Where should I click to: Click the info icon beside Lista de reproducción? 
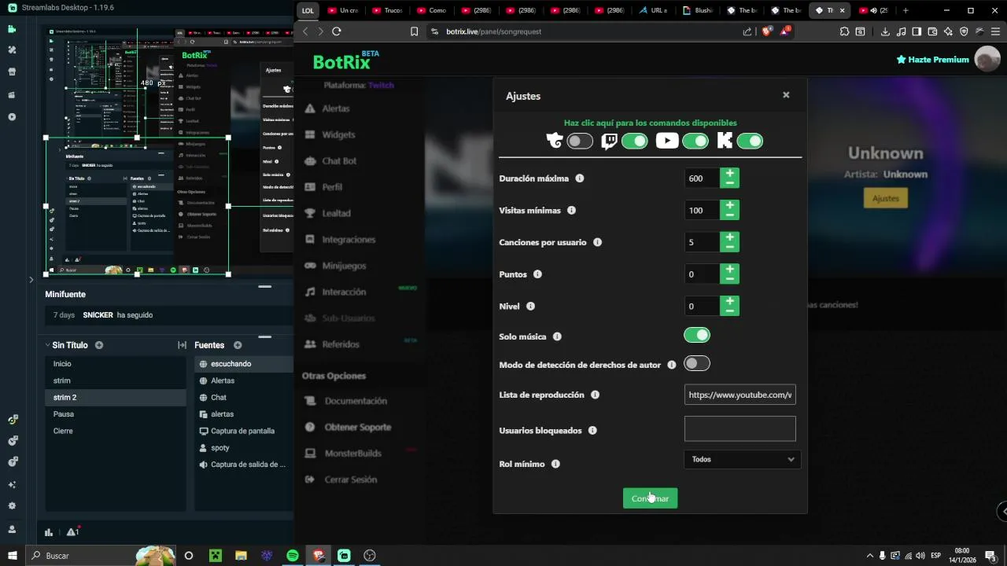pyautogui.click(x=596, y=395)
